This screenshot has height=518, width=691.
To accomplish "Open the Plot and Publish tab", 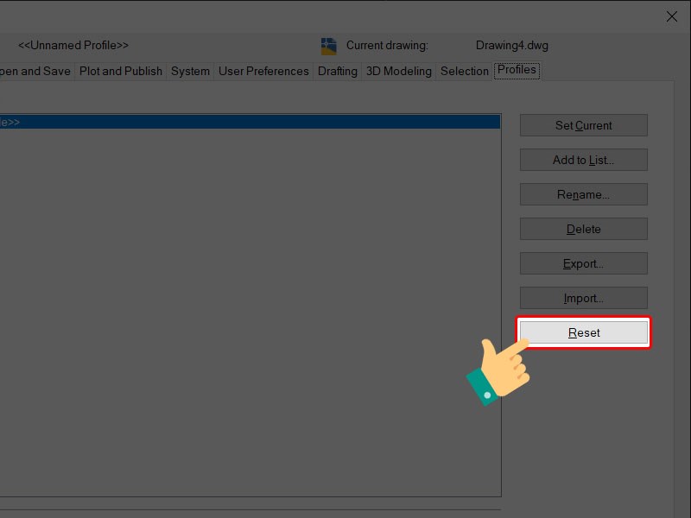I will click(x=120, y=71).
